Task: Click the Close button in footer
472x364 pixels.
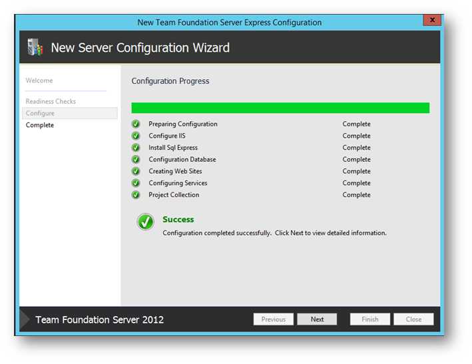Action: point(413,319)
